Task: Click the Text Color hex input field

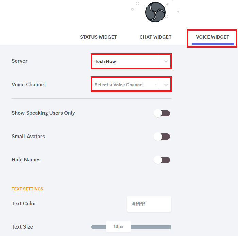Action: pyautogui.click(x=149, y=204)
